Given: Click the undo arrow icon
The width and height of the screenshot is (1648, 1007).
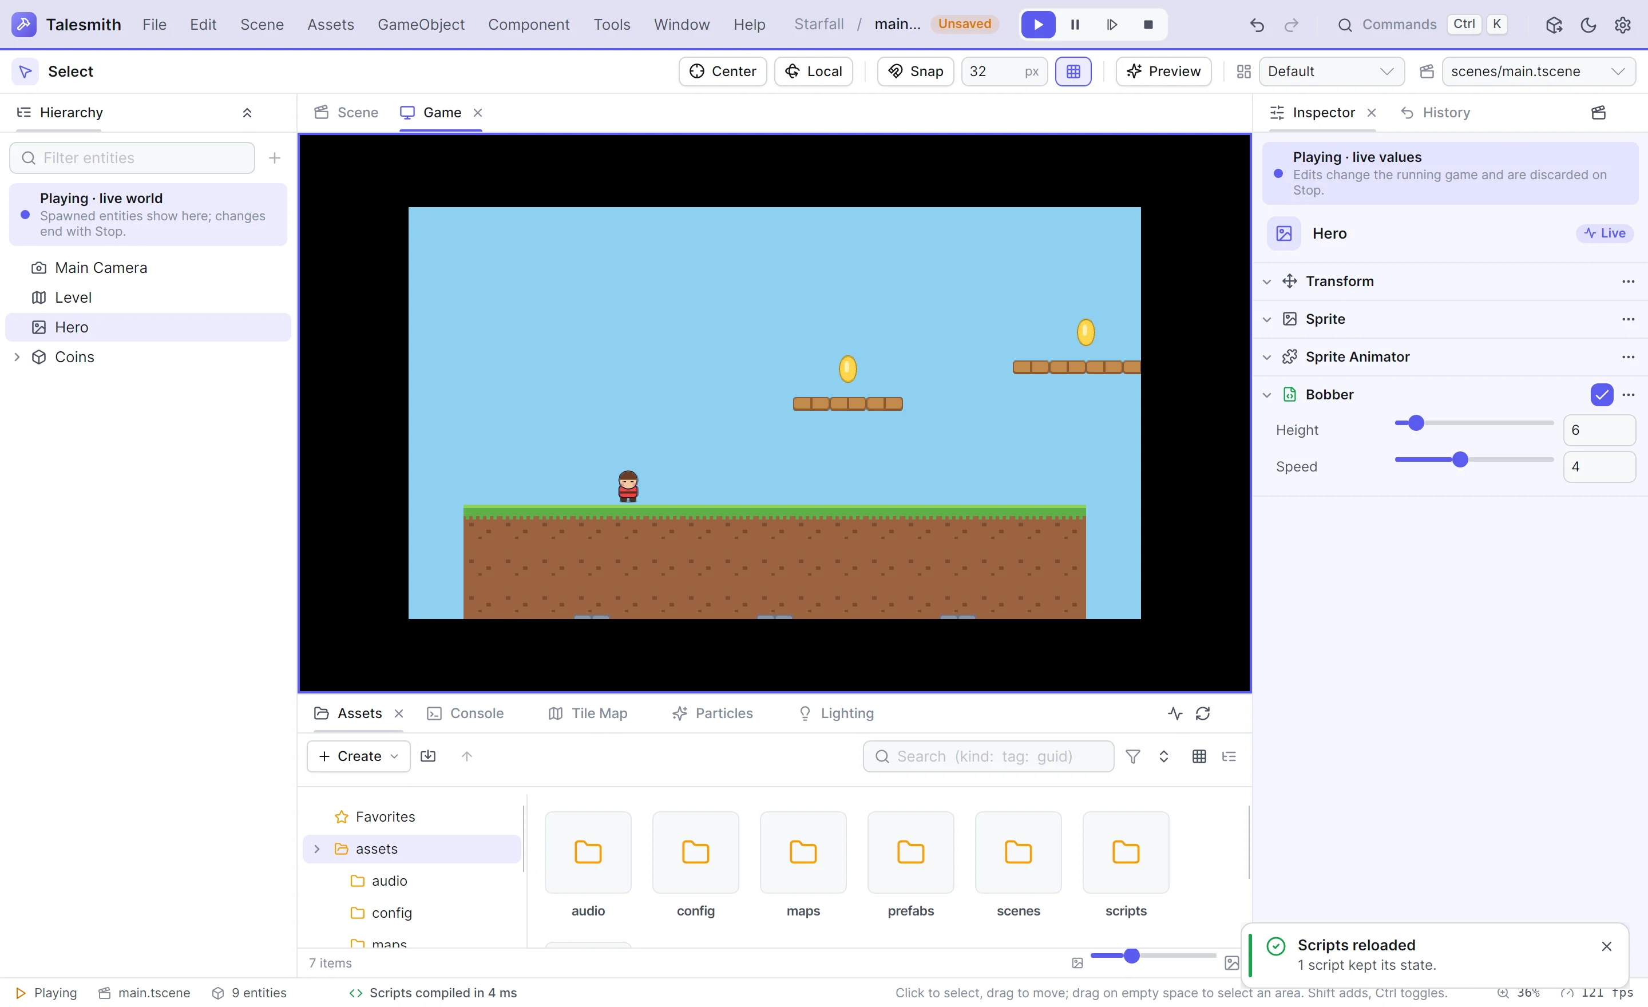Looking at the screenshot, I should click(x=1257, y=25).
